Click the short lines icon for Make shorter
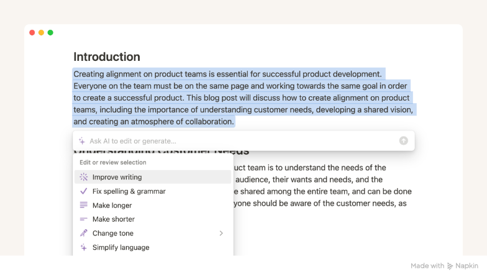Viewport: 487px width, 277px height. coord(84,219)
